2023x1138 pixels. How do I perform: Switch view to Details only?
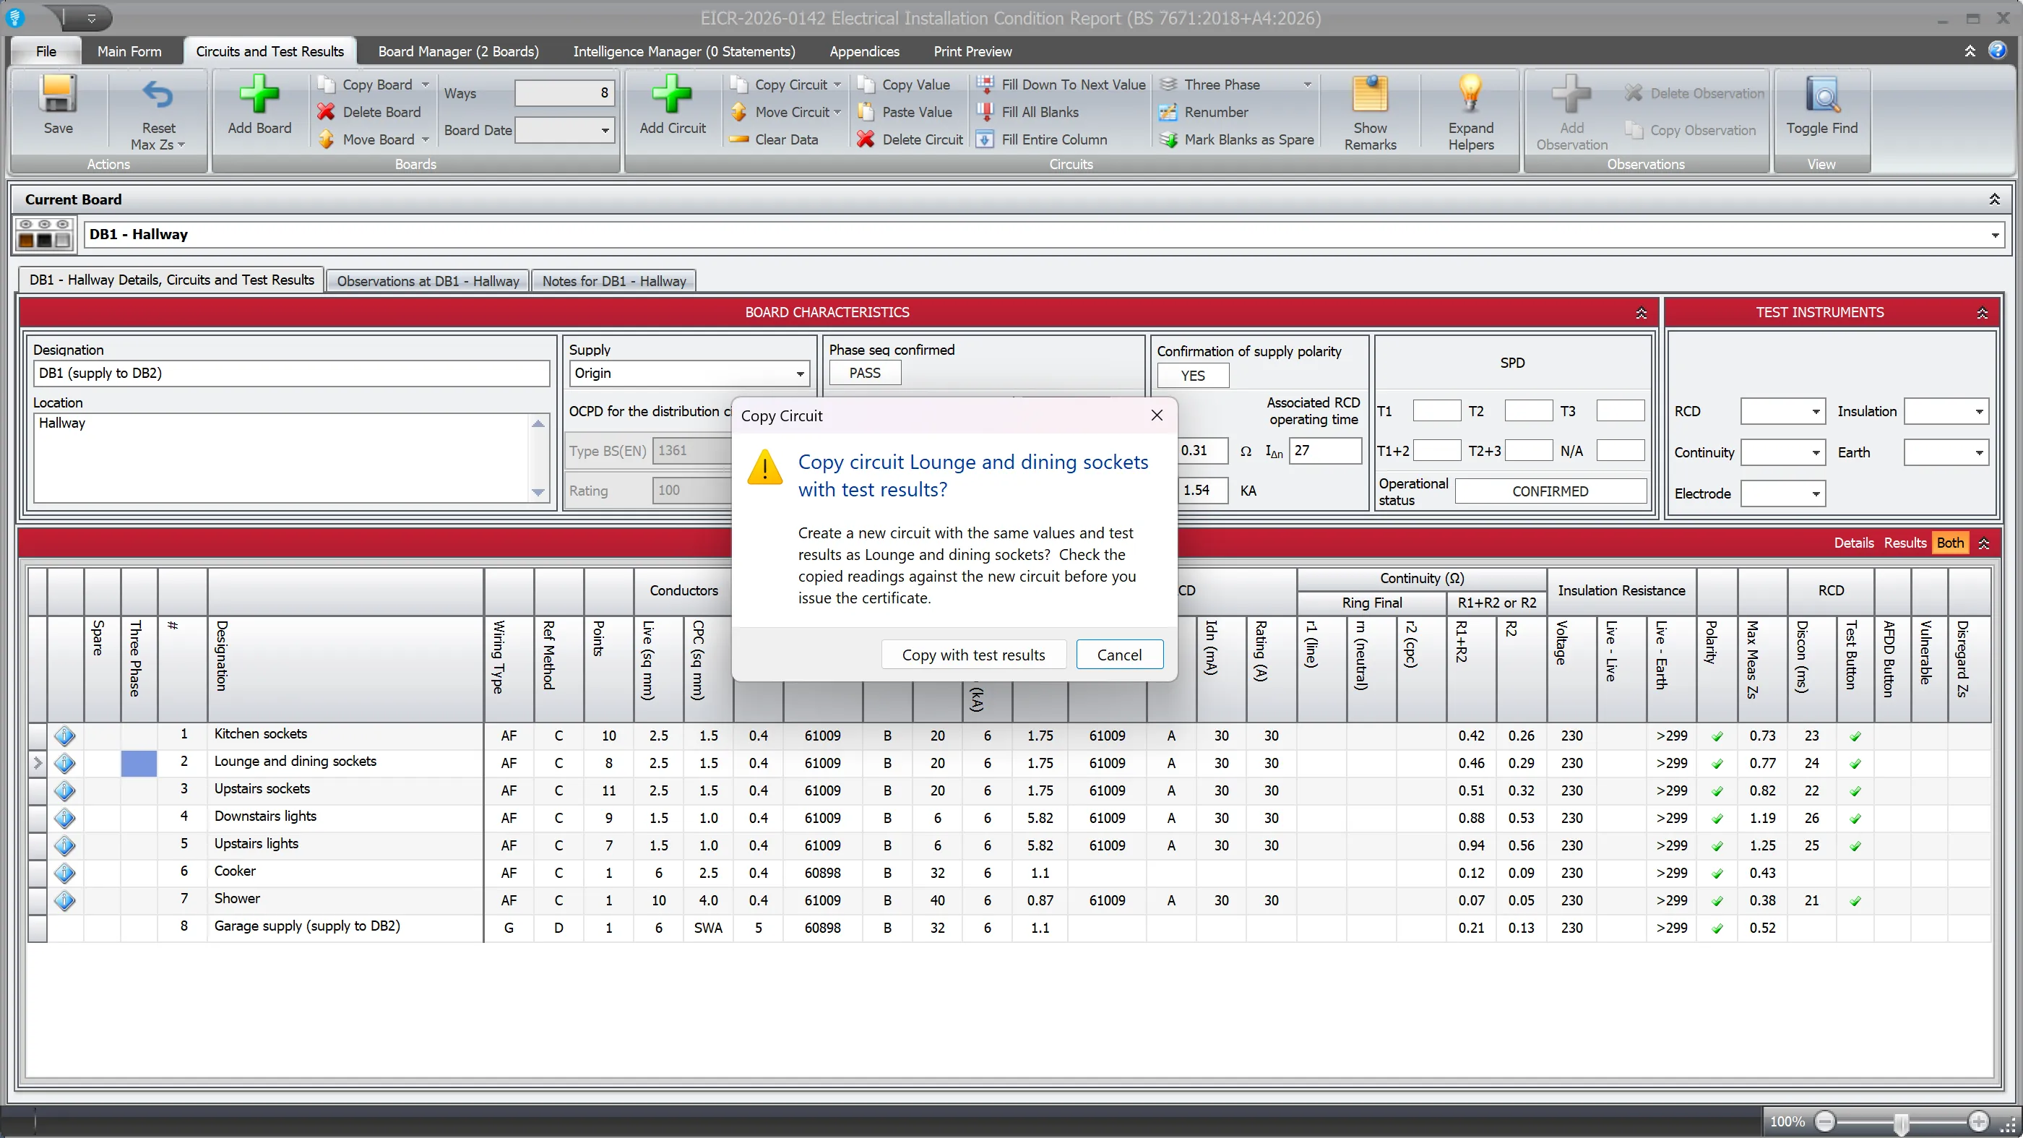pyautogui.click(x=1853, y=543)
